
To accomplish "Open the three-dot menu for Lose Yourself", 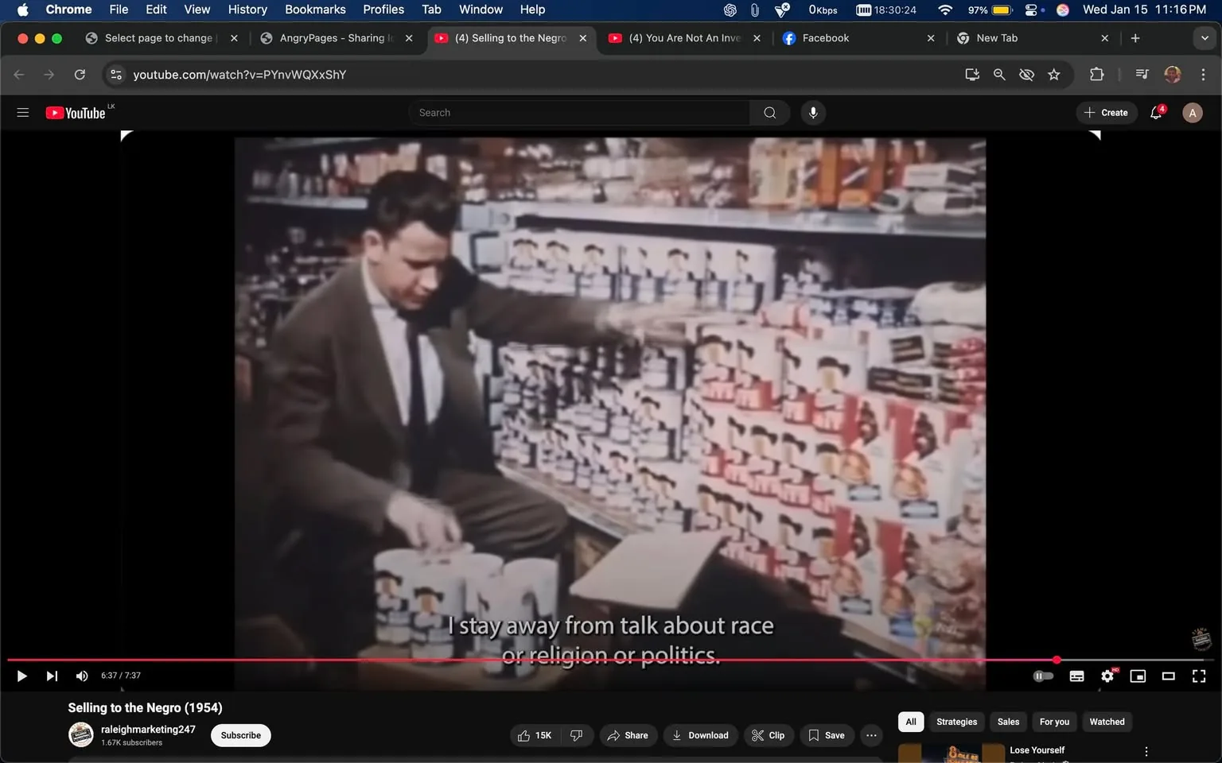I will (x=1146, y=749).
